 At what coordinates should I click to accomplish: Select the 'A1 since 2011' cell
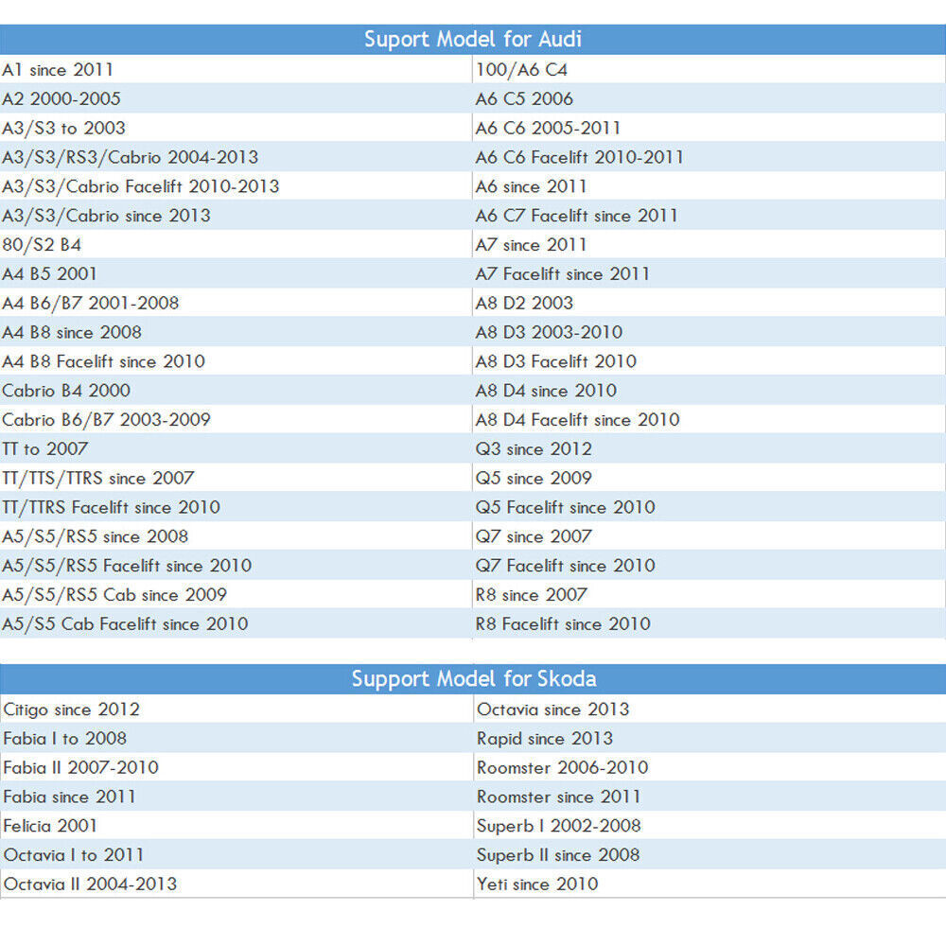tap(236, 69)
